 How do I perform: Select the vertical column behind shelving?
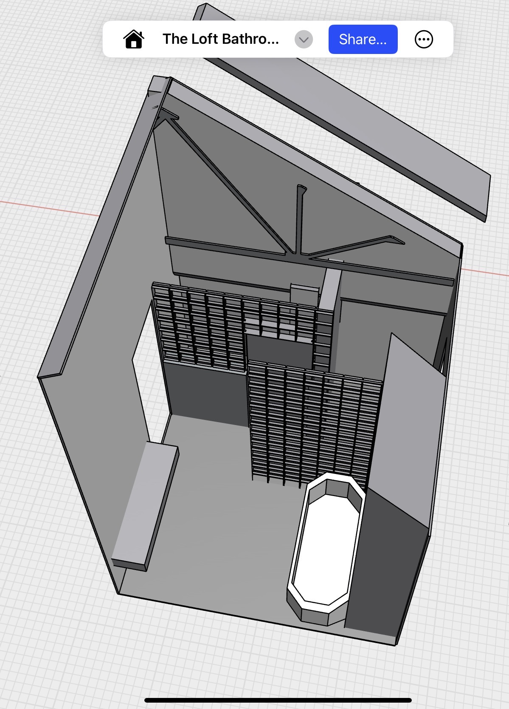coord(330,289)
